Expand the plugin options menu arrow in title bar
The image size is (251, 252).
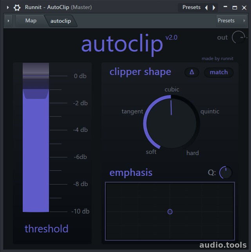[7, 7]
